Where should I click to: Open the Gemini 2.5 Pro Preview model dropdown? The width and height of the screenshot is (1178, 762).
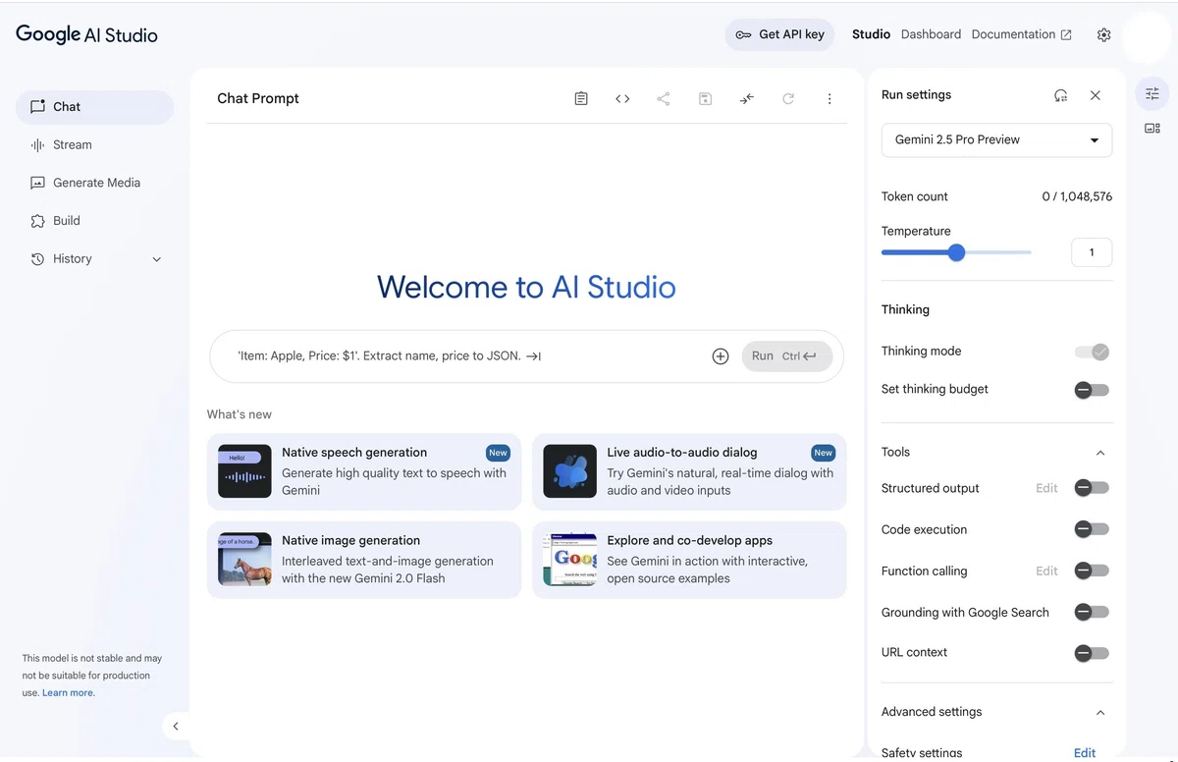(x=996, y=139)
